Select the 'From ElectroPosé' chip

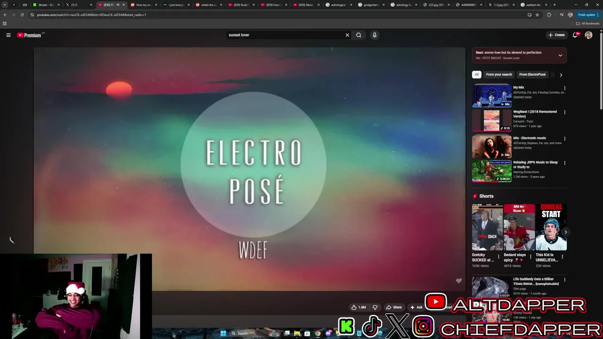click(532, 74)
